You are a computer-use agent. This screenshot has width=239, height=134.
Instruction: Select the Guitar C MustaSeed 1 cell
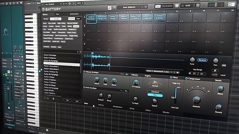(x=91, y=19)
